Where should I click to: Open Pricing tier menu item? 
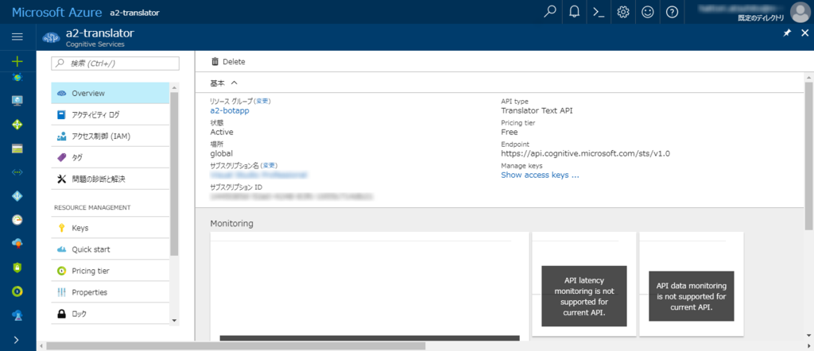(x=110, y=271)
